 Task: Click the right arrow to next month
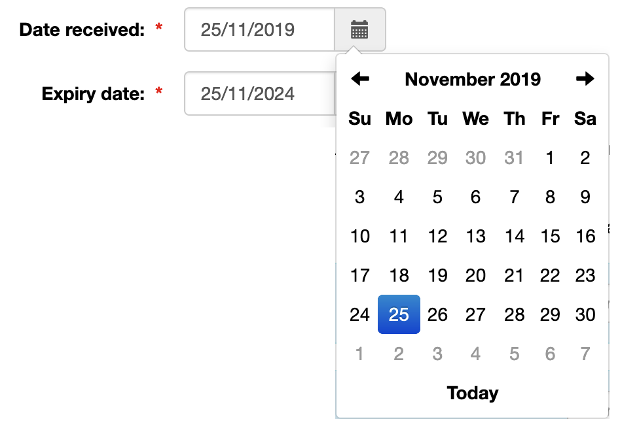point(585,78)
